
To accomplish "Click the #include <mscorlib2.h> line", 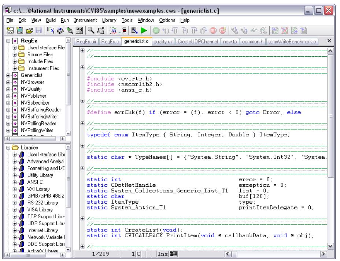I will tap(125, 84).
